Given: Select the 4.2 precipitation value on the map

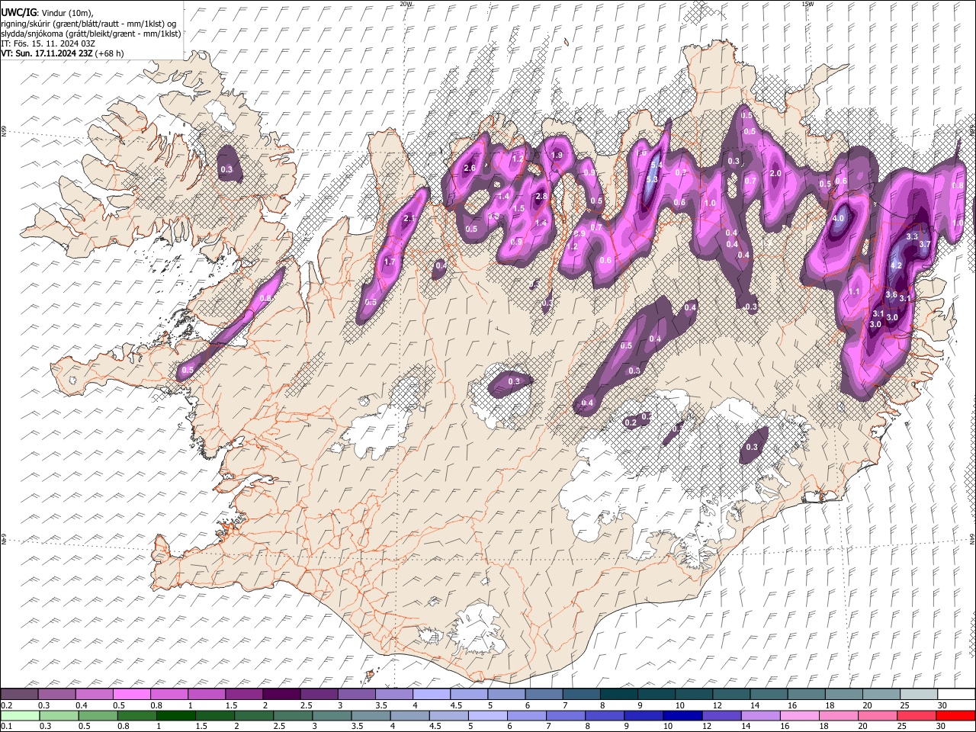Looking at the screenshot, I should tap(897, 265).
